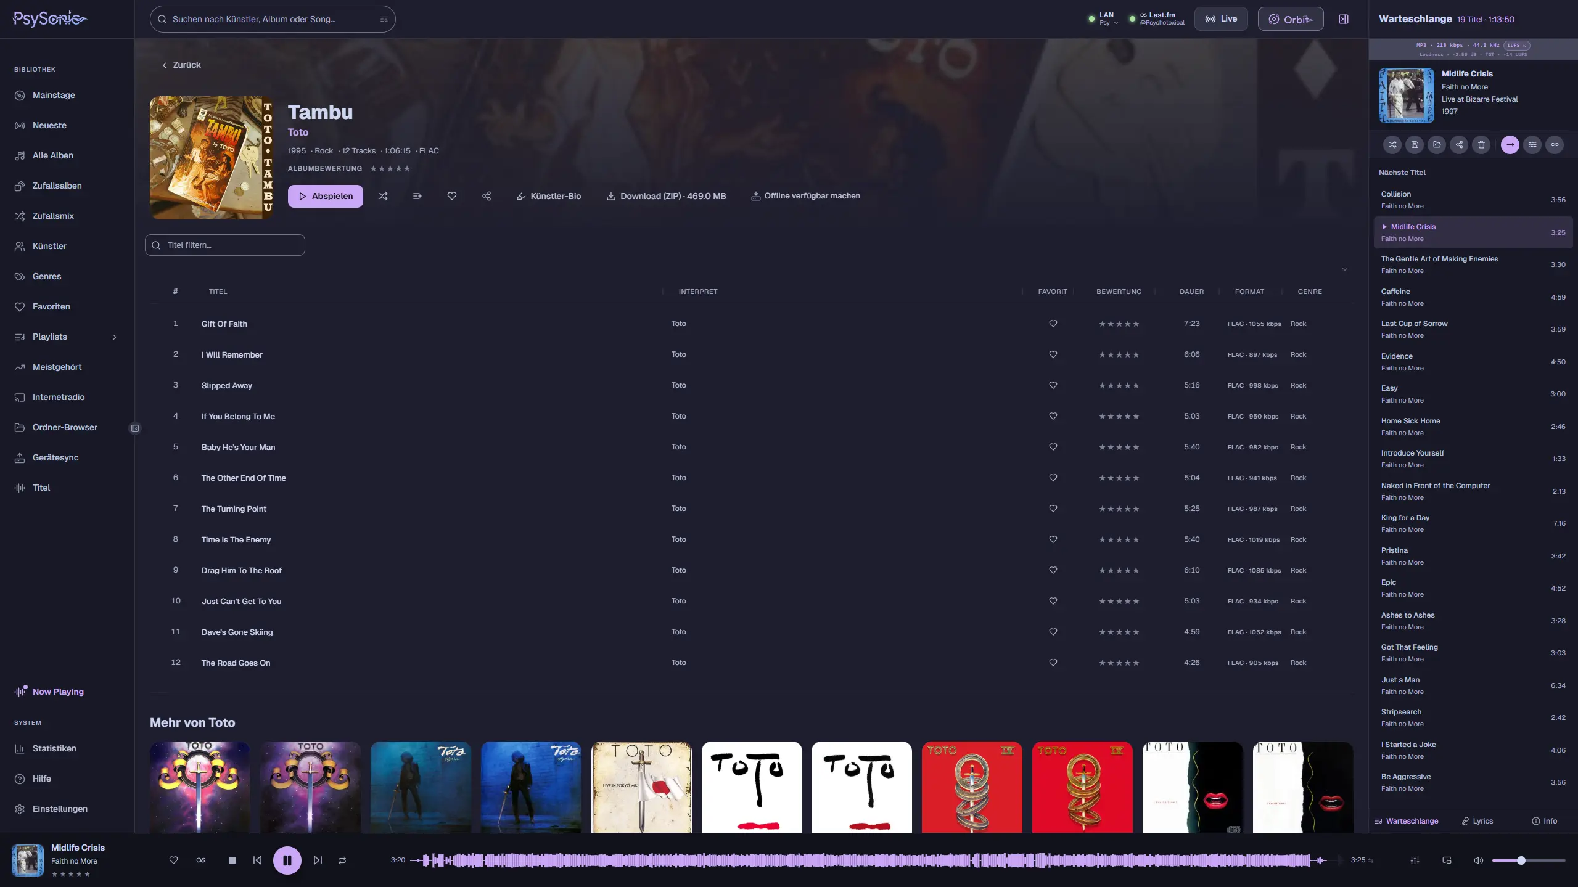The width and height of the screenshot is (1578, 887).
Task: Favorite the track The Road Goes On
Action: tap(1053, 663)
